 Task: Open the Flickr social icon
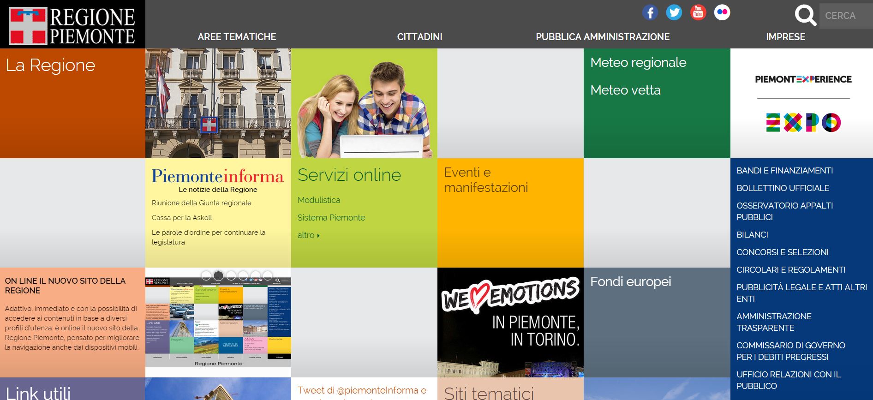click(722, 12)
